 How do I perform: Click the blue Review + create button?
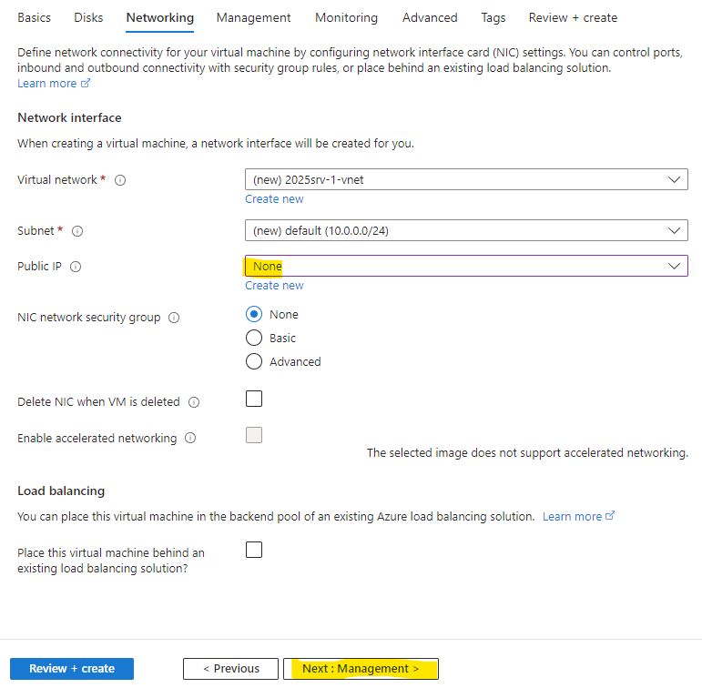tap(72, 668)
